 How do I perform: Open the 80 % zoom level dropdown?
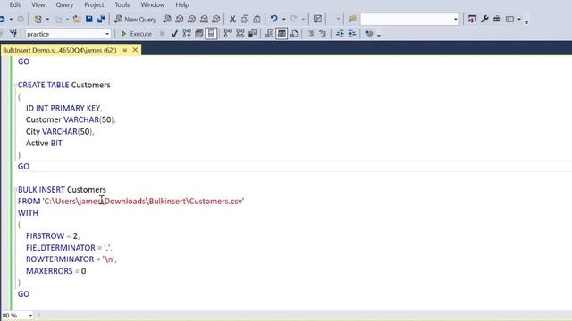coord(30,315)
